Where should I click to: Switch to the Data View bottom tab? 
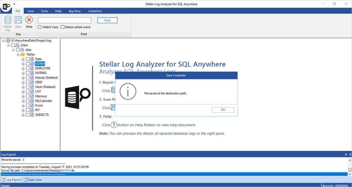click(33, 180)
